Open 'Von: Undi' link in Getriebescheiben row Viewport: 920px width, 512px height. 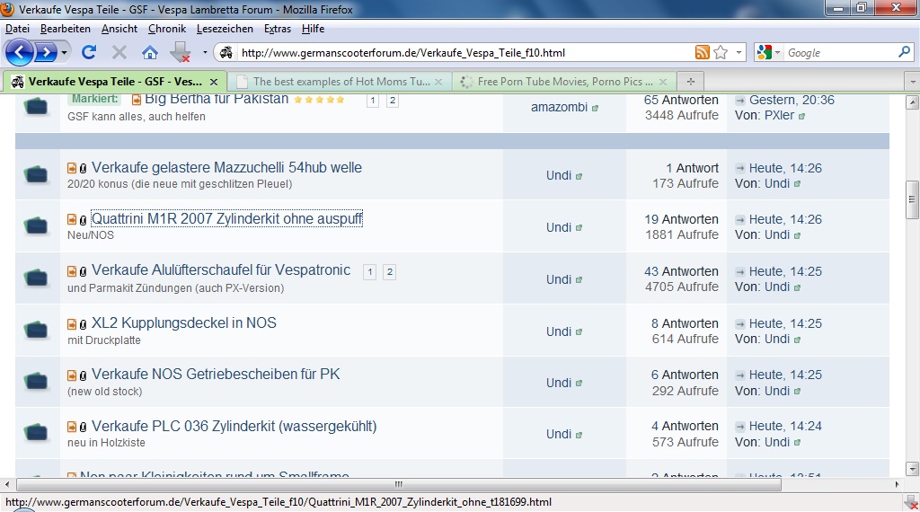coord(777,391)
